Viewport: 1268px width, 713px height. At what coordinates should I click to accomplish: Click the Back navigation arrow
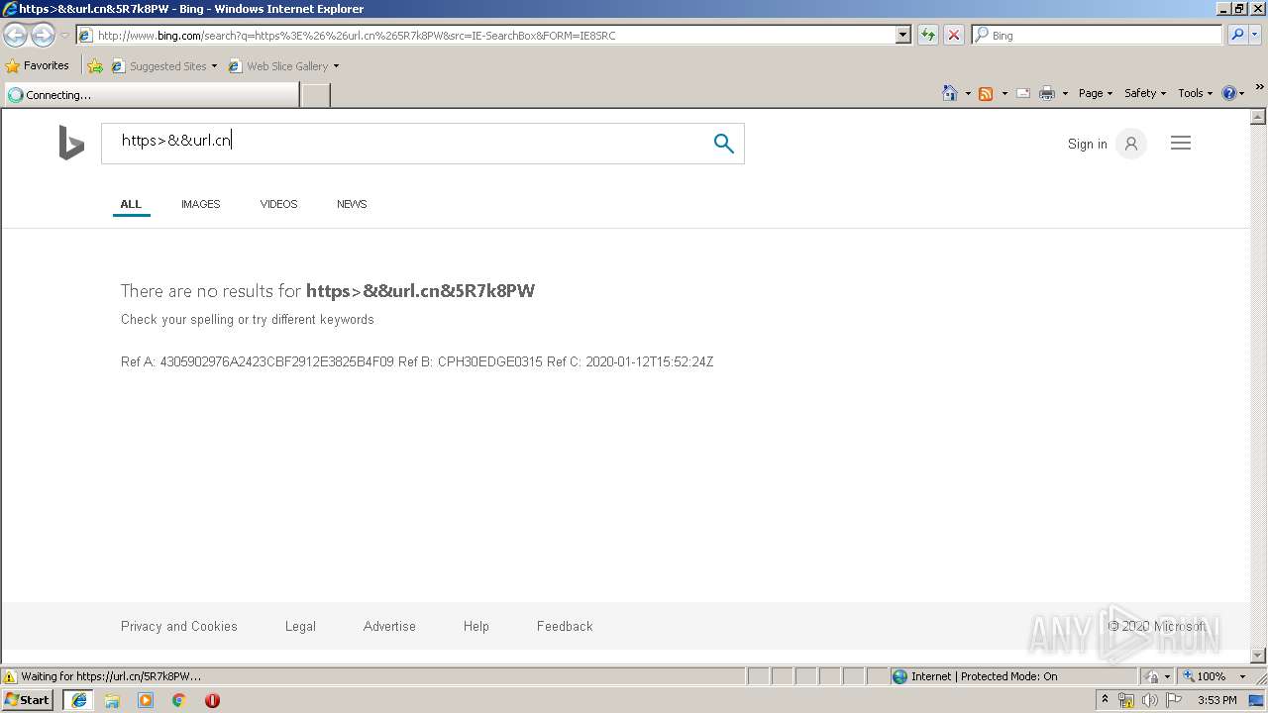point(16,35)
